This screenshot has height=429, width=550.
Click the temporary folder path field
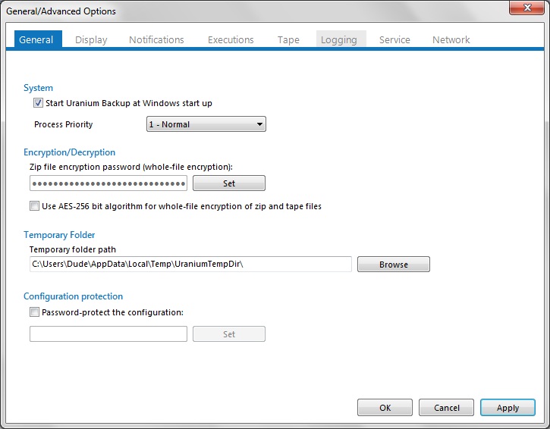point(190,264)
